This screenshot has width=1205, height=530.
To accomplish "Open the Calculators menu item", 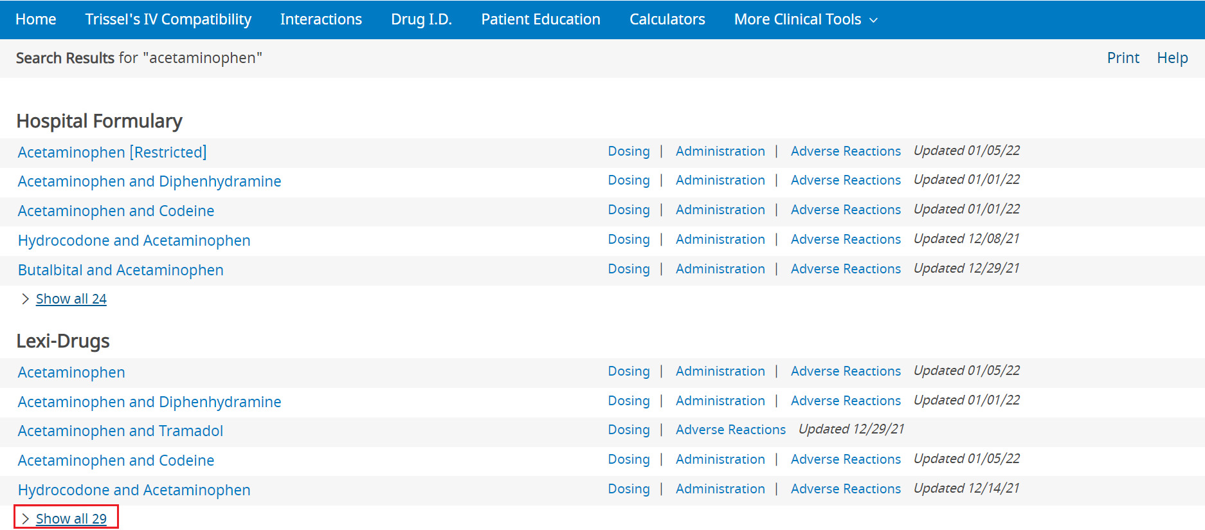I will click(667, 19).
